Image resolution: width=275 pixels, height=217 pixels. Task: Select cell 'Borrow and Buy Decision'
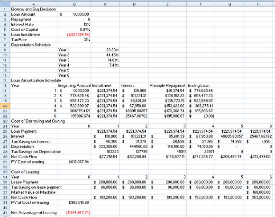tap(34, 9)
